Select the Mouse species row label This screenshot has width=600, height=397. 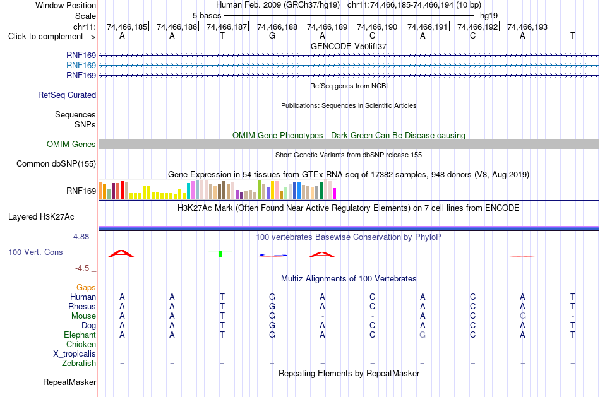(x=83, y=316)
